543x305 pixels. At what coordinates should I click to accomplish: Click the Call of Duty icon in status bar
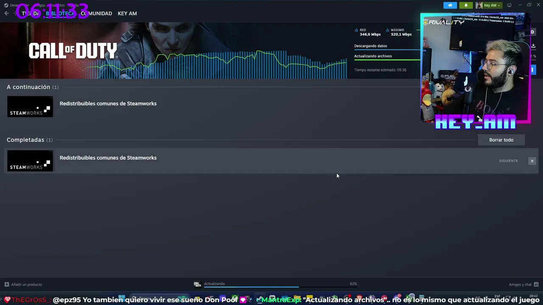197,284
